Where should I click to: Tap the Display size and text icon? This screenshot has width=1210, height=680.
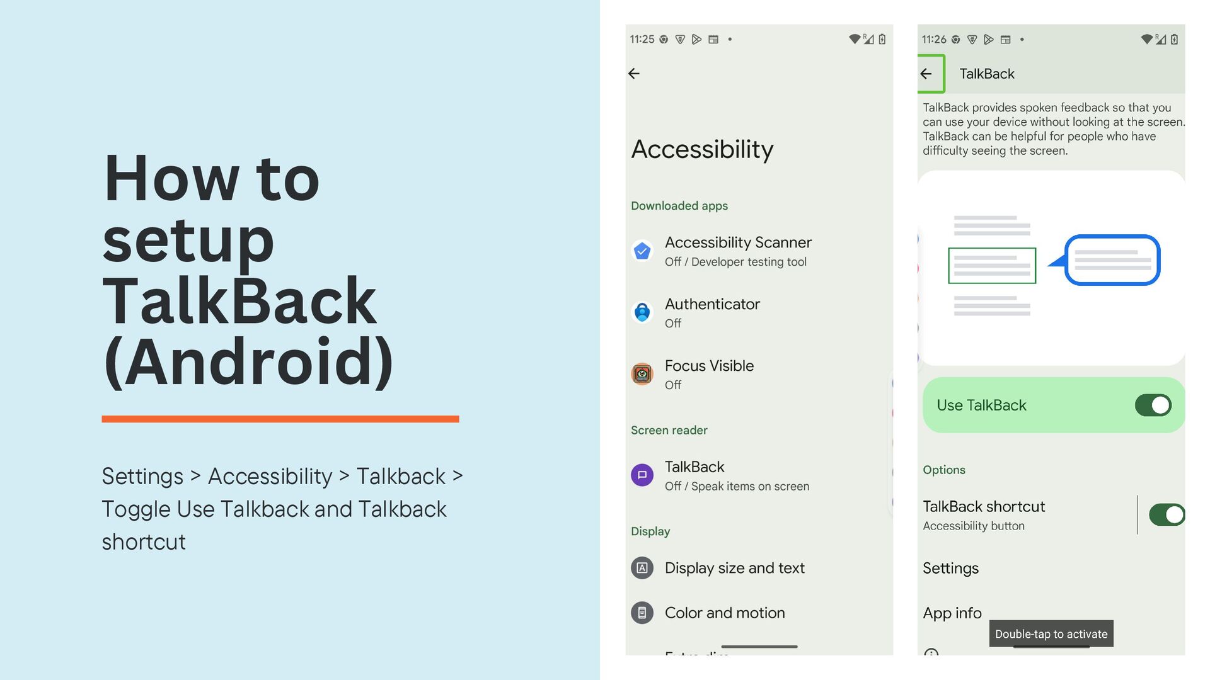tap(642, 568)
